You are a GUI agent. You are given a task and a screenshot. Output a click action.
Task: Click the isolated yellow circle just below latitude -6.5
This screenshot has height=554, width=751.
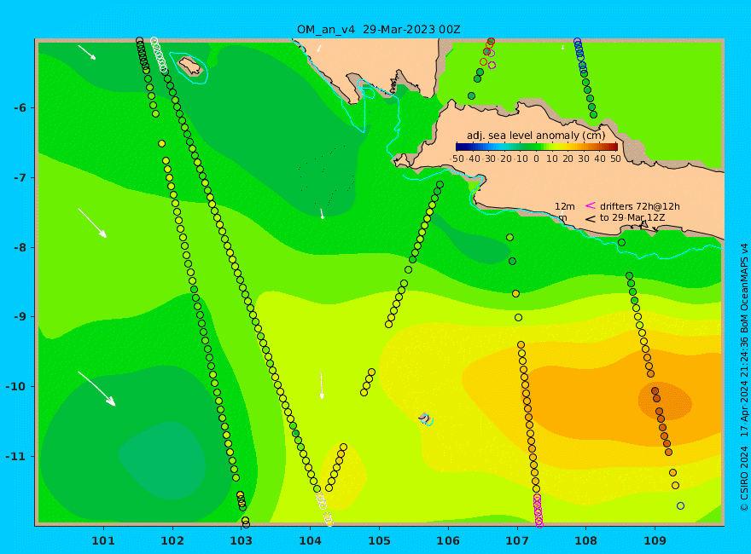coord(161,143)
